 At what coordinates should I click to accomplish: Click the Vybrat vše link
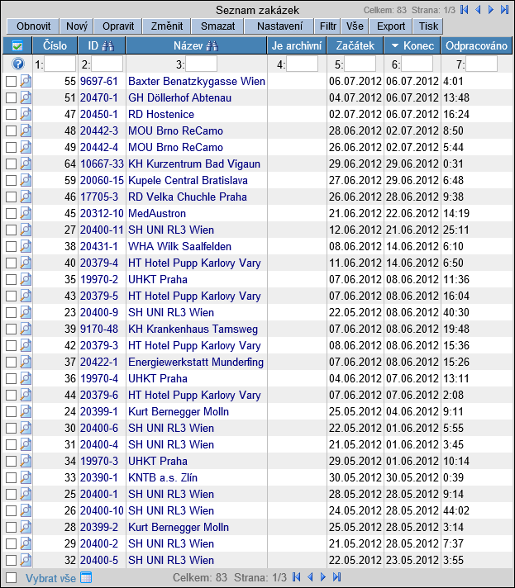tap(50, 578)
